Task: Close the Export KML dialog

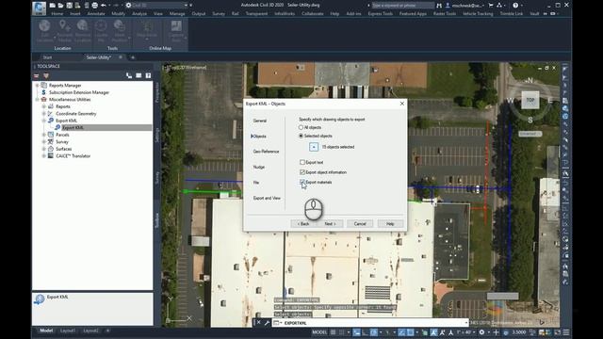Action: pyautogui.click(x=402, y=104)
